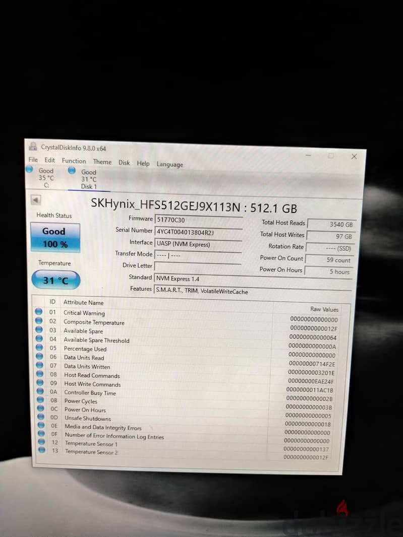
Task: Click status icon of Power On Hours row
Action: pos(41,408)
